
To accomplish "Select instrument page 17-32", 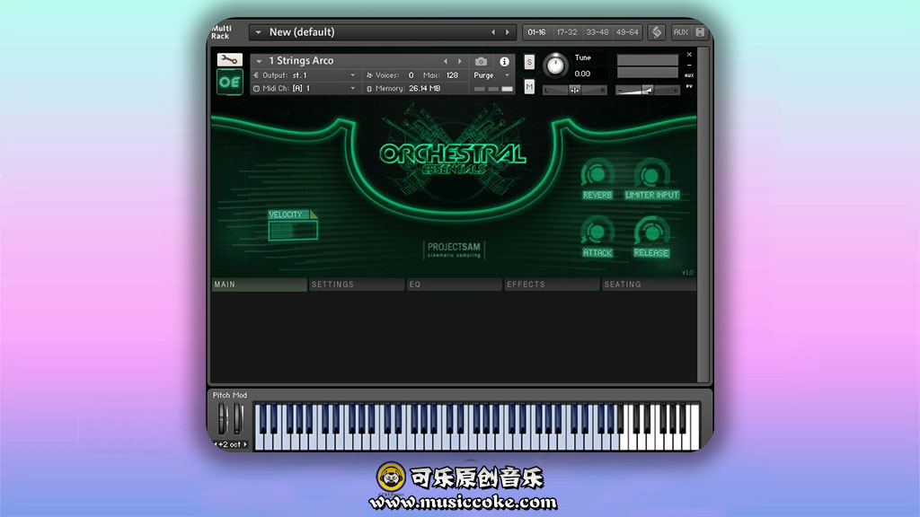I will coord(567,32).
